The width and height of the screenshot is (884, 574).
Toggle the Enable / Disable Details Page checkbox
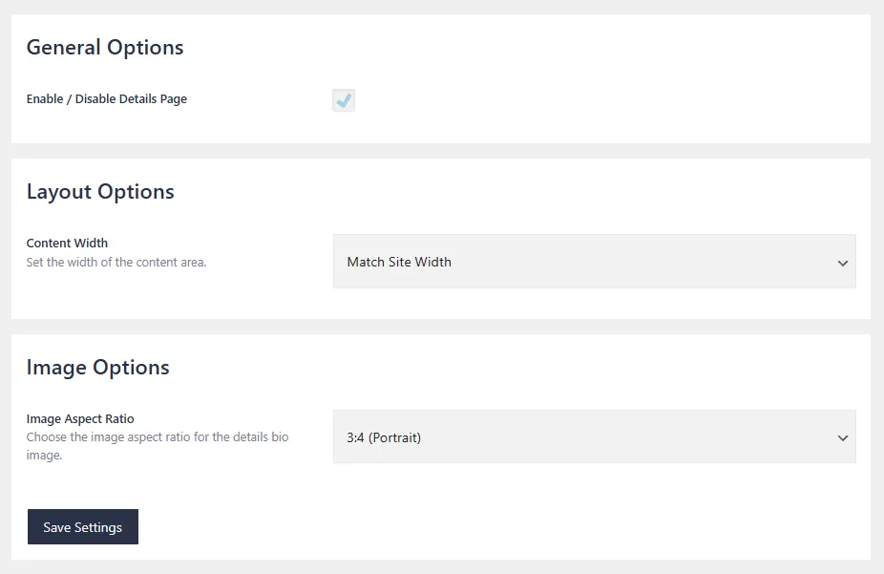pyautogui.click(x=344, y=100)
